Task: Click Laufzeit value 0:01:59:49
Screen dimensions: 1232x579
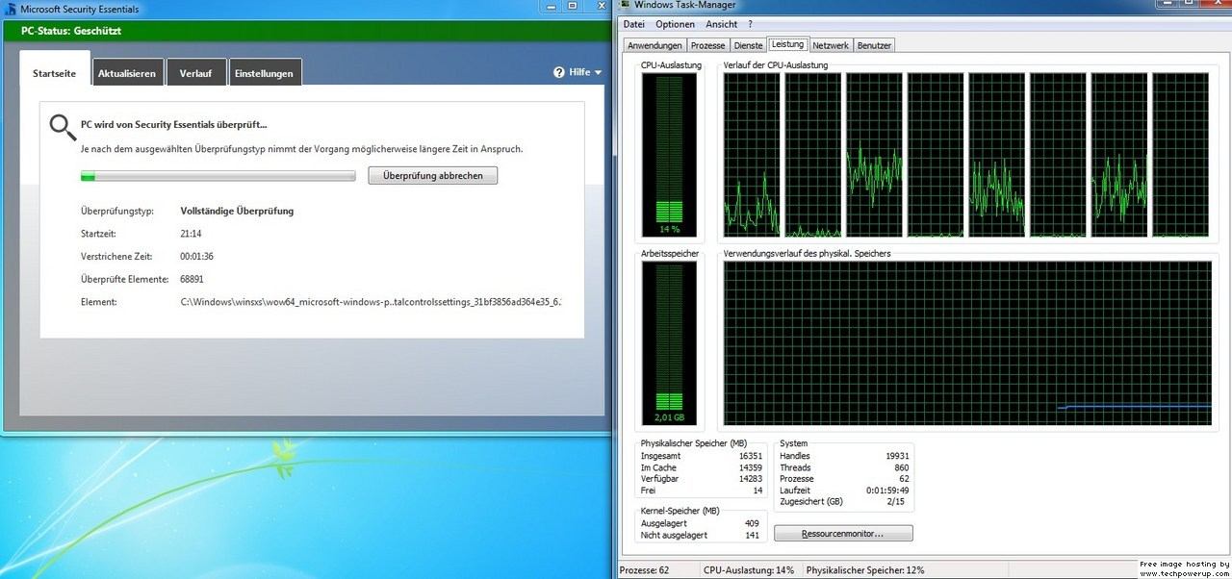Action: [887, 491]
